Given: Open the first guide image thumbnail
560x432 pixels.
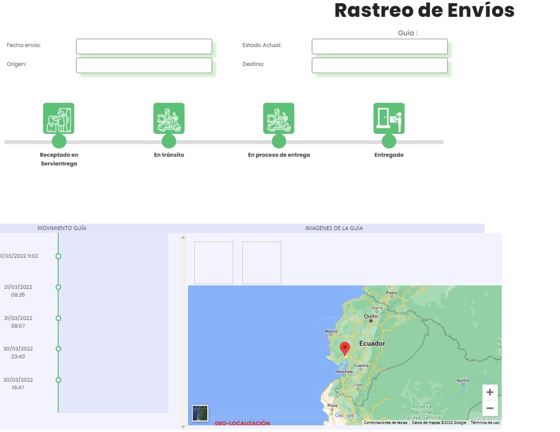Looking at the screenshot, I should click(214, 263).
